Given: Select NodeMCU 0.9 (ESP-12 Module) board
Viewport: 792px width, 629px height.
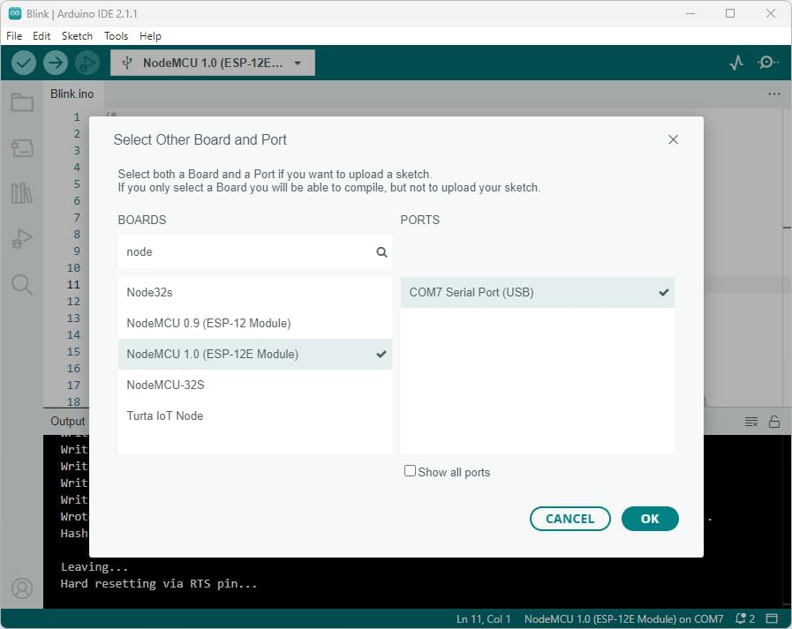Looking at the screenshot, I should click(254, 323).
